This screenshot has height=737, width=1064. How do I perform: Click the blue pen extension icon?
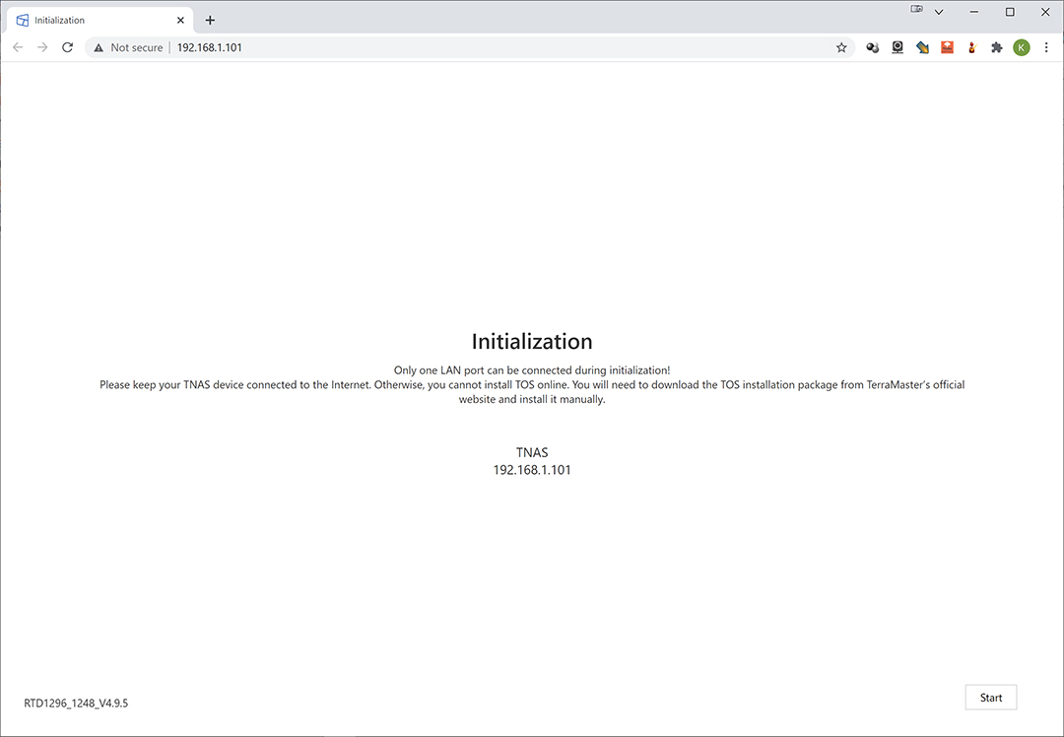tap(922, 47)
